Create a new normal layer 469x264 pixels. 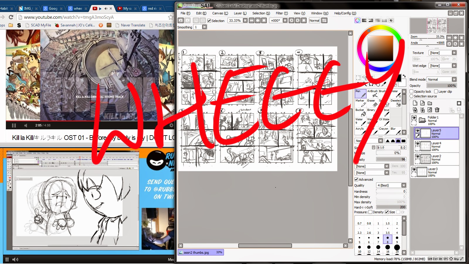(415, 103)
